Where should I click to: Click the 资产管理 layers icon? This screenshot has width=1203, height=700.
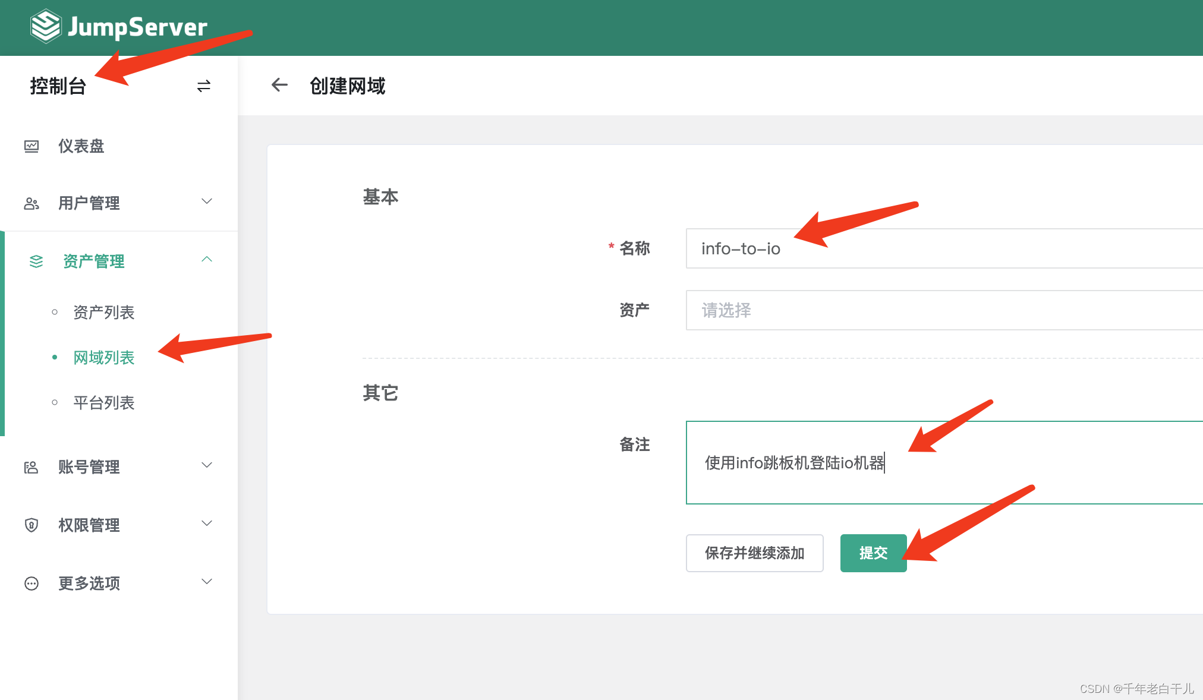(36, 261)
